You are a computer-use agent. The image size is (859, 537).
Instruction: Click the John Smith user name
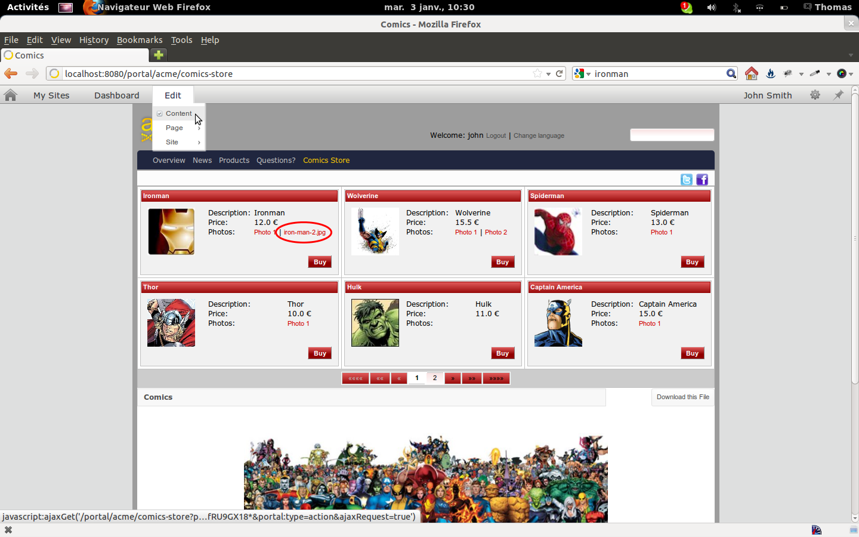click(x=768, y=95)
